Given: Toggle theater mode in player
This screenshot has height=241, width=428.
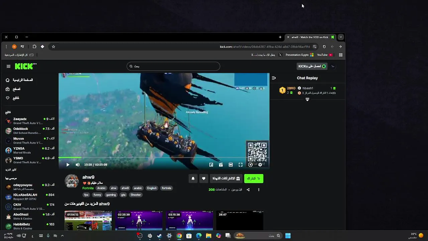Looking at the screenshot, I should 231,165.
